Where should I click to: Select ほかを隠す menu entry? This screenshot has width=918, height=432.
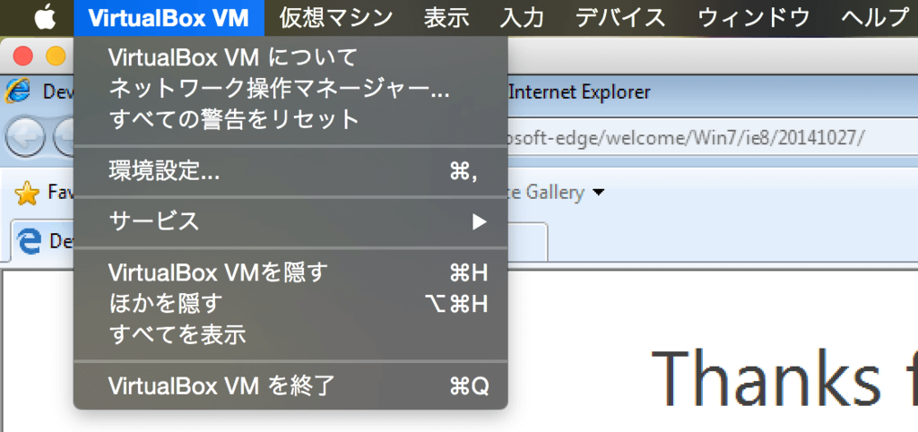point(290,304)
